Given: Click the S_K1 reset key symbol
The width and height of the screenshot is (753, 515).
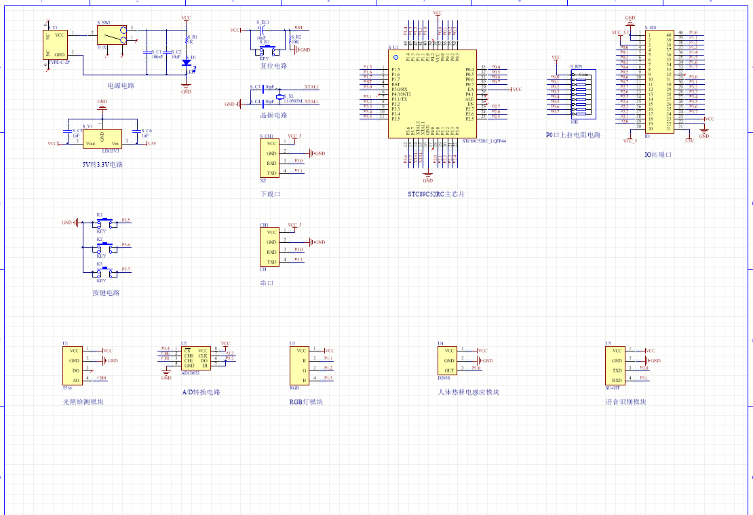Looking at the screenshot, I should [x=263, y=52].
